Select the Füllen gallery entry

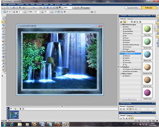pos(126,27)
